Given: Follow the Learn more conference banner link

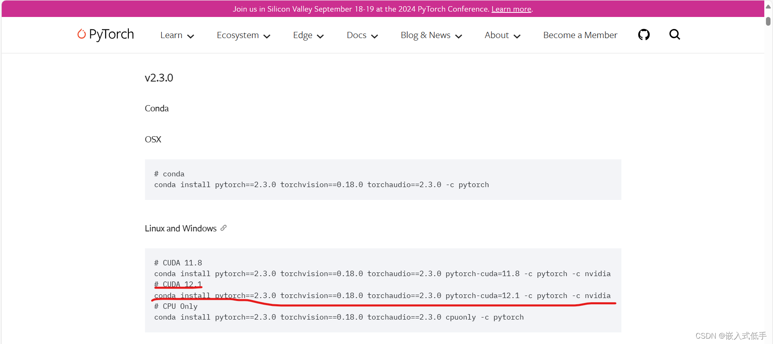Looking at the screenshot, I should click(x=511, y=9).
